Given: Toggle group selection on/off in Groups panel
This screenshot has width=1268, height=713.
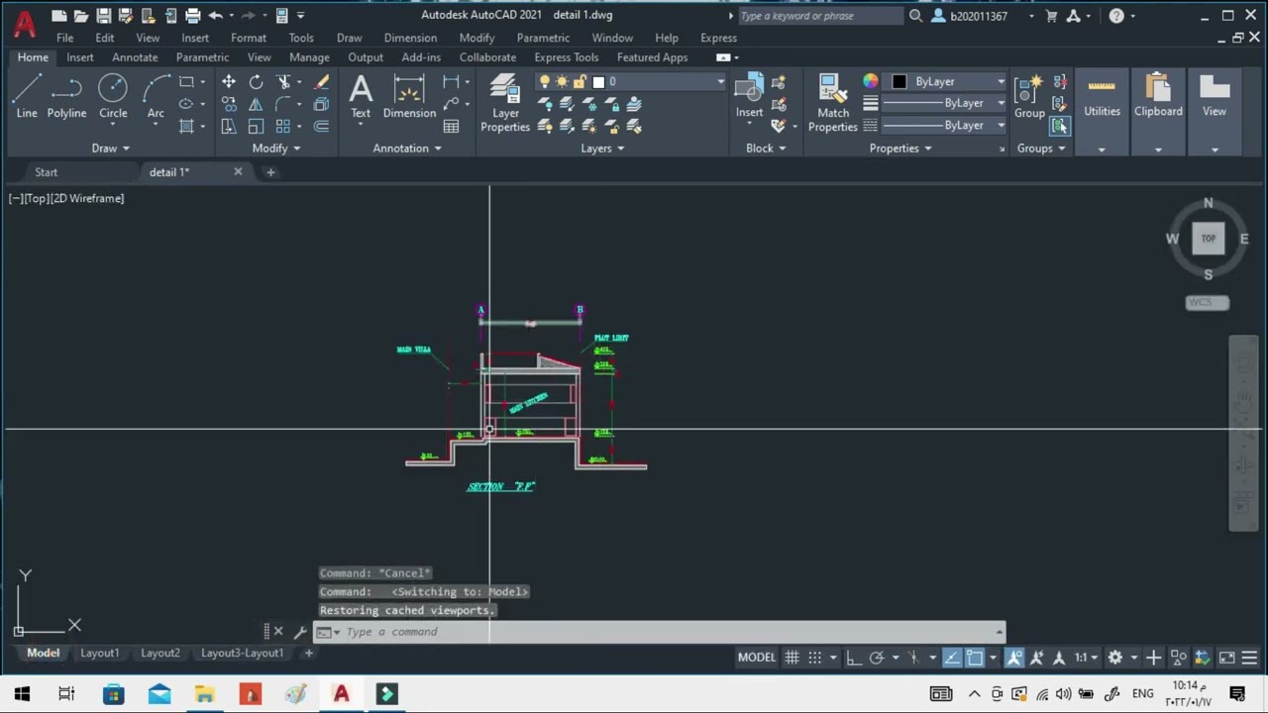Looking at the screenshot, I should pos(1060,126).
